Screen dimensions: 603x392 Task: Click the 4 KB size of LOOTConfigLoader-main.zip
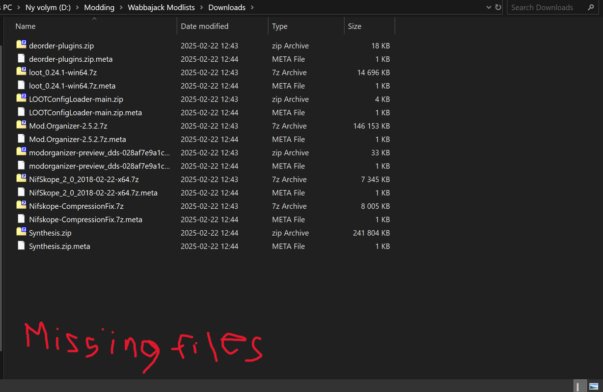tap(383, 99)
